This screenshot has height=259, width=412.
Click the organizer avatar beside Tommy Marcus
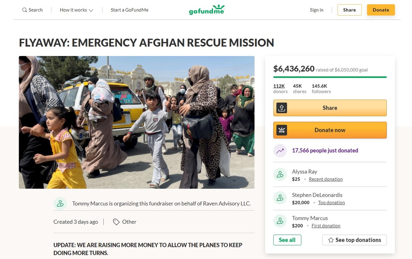click(x=60, y=204)
